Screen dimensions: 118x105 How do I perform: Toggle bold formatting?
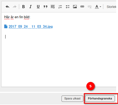pyautogui.click(x=23, y=7)
